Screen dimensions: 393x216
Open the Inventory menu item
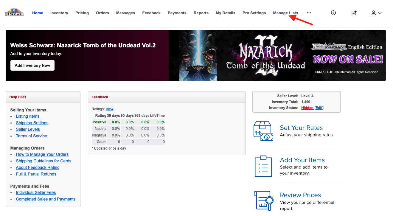[59, 13]
